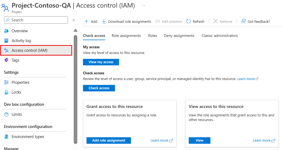Image resolution: width=282 pixels, height=150 pixels.
Task: Click into the sidebar Search field
Action: (36, 20)
